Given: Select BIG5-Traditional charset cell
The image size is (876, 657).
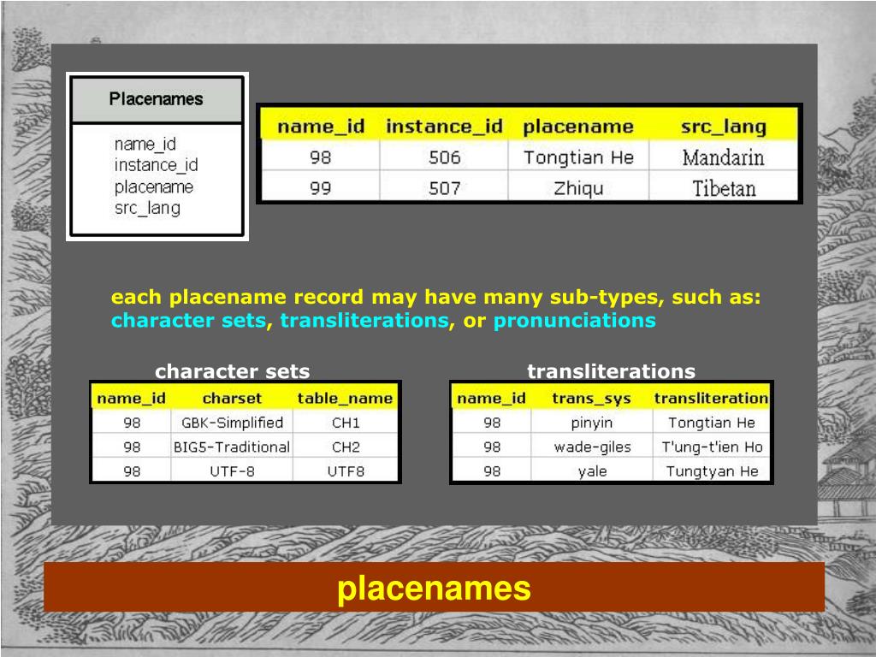Looking at the screenshot, I should (232, 447).
